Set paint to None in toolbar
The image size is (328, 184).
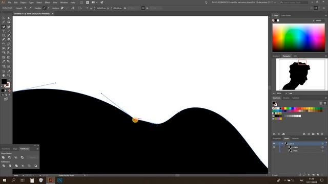pyautogui.click(x=9, y=91)
